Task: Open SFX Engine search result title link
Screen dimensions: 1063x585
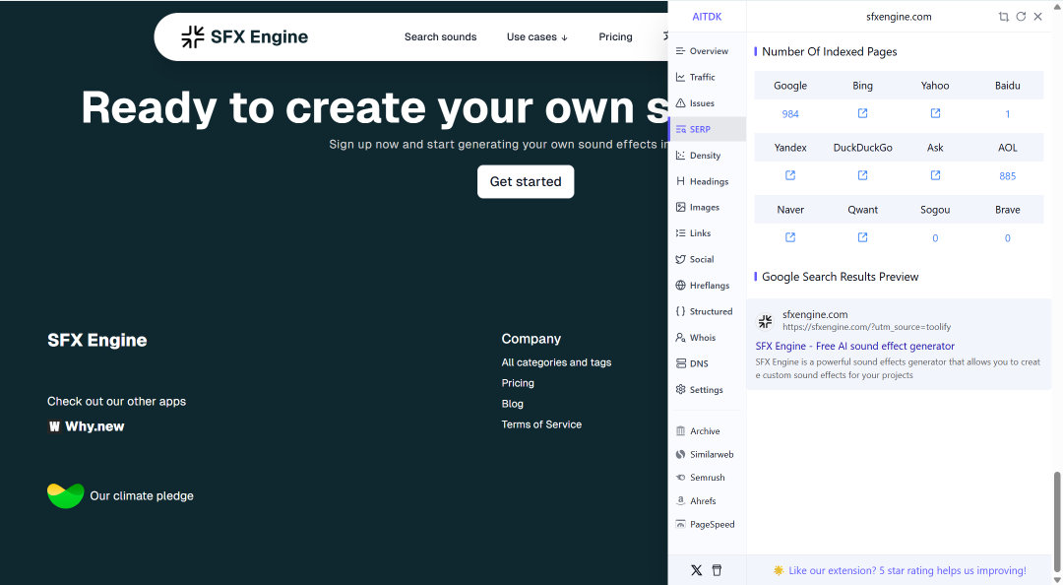Action: 855,346
